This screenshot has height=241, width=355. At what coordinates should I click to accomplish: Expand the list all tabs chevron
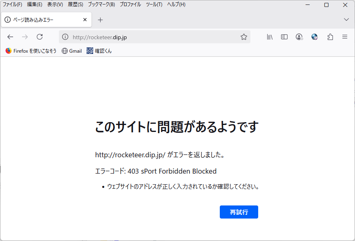click(x=346, y=20)
